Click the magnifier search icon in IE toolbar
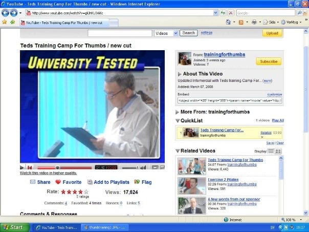 point(299,13)
